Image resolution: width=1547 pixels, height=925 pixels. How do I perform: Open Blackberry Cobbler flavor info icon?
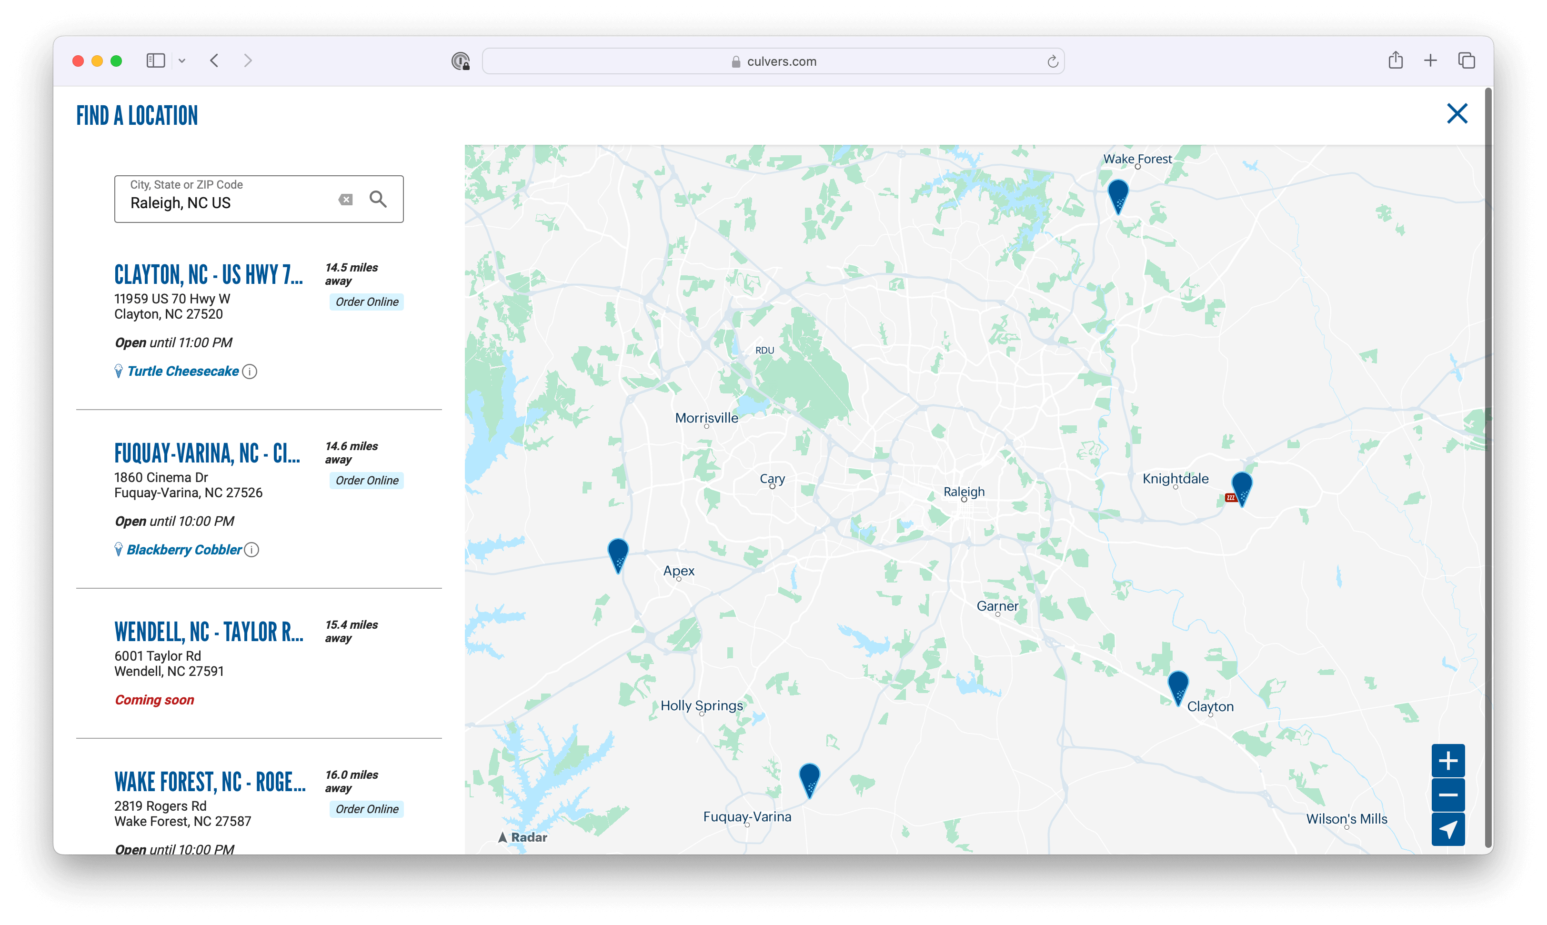pos(251,550)
